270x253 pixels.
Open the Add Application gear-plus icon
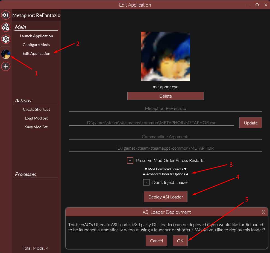(6, 15)
